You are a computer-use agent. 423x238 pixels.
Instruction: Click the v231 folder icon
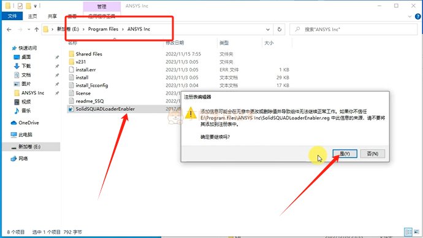(71, 62)
